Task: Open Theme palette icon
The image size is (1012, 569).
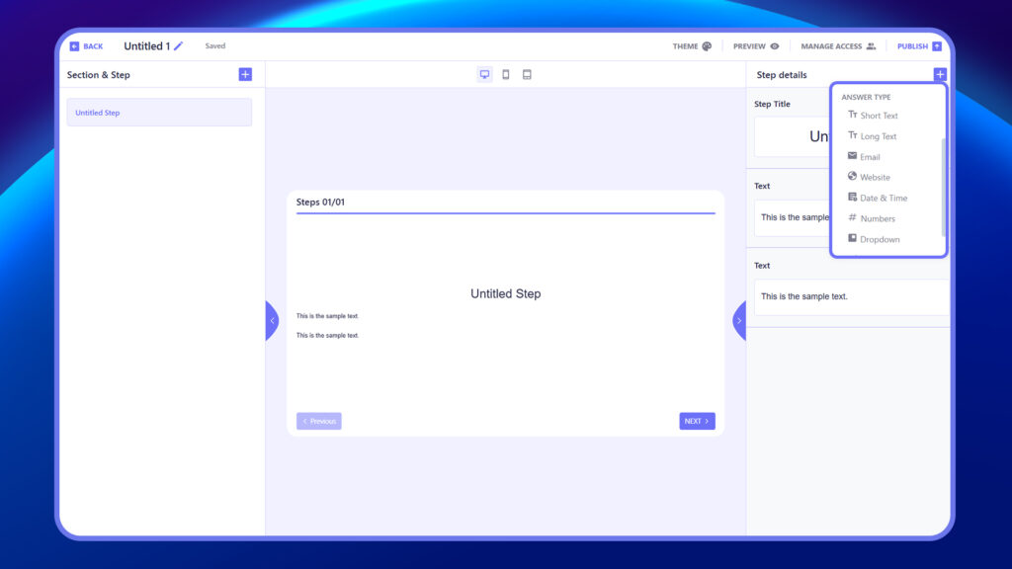Action: [707, 46]
